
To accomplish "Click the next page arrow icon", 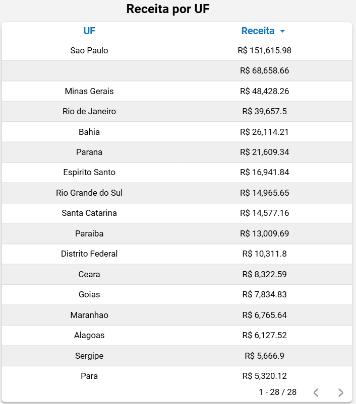I will pyautogui.click(x=341, y=392).
